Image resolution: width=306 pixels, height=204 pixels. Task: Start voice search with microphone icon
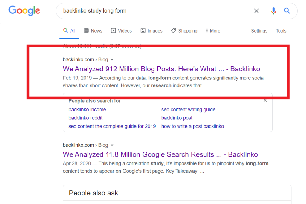[273, 11]
